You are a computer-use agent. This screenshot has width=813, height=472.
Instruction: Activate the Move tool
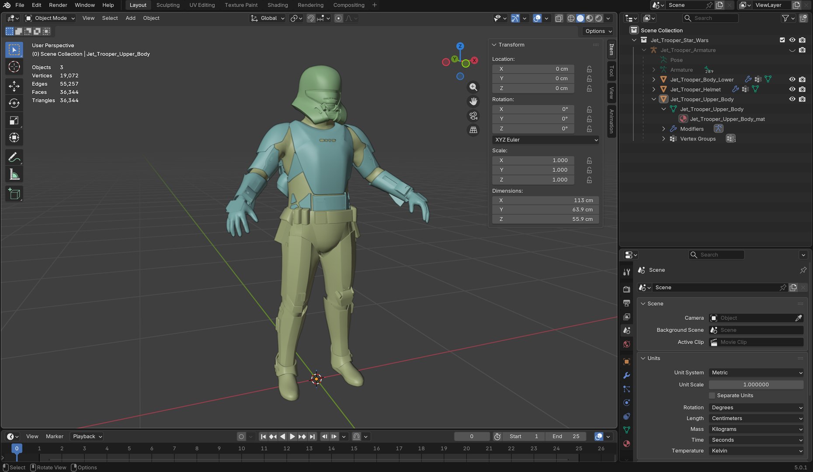pyautogui.click(x=14, y=86)
